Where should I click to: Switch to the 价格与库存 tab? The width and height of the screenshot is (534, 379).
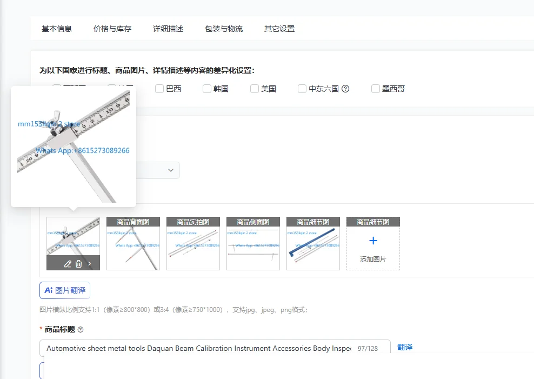click(112, 29)
